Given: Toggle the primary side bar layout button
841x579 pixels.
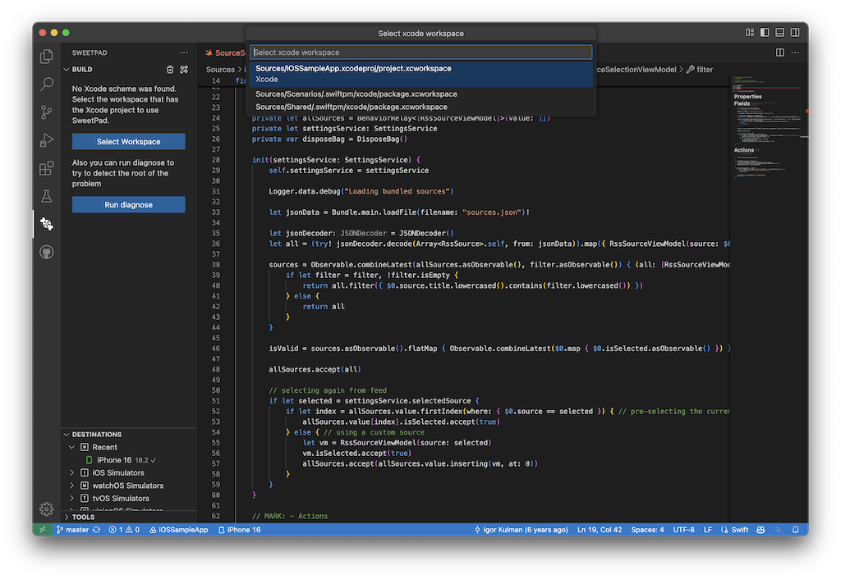Looking at the screenshot, I should point(765,33).
